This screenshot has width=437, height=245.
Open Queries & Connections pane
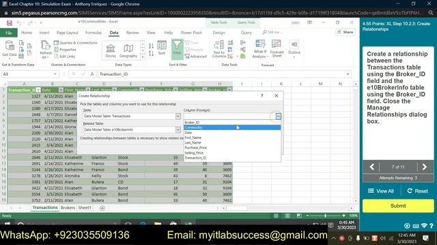(x=76, y=43)
